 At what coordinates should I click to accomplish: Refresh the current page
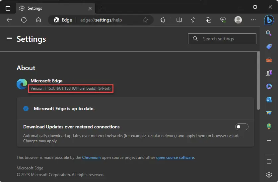[x=24, y=20]
